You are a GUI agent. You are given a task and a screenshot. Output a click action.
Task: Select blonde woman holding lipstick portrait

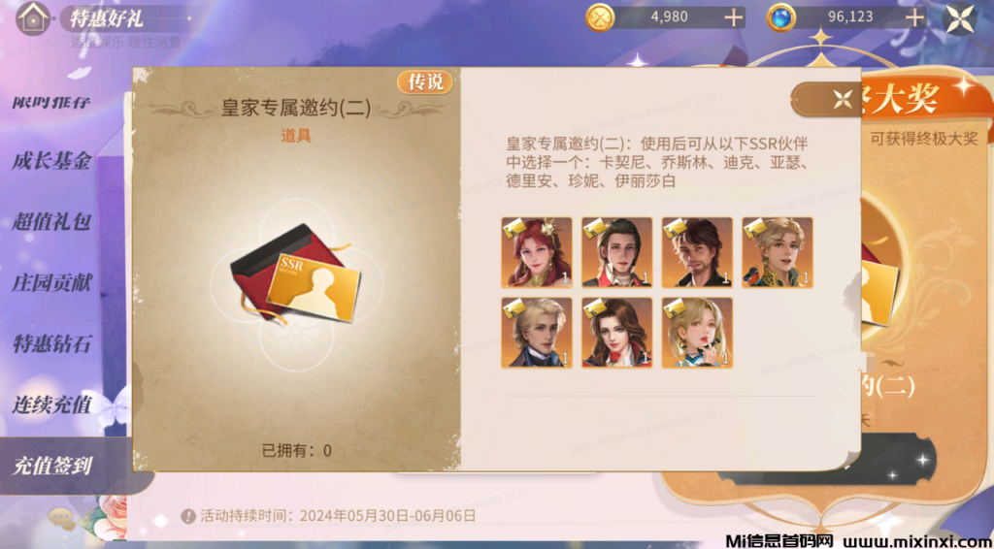697,333
